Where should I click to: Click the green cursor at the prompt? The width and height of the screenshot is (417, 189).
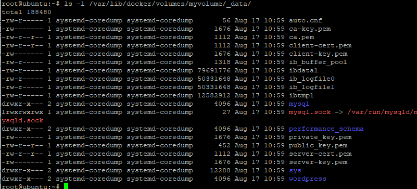click(66, 186)
